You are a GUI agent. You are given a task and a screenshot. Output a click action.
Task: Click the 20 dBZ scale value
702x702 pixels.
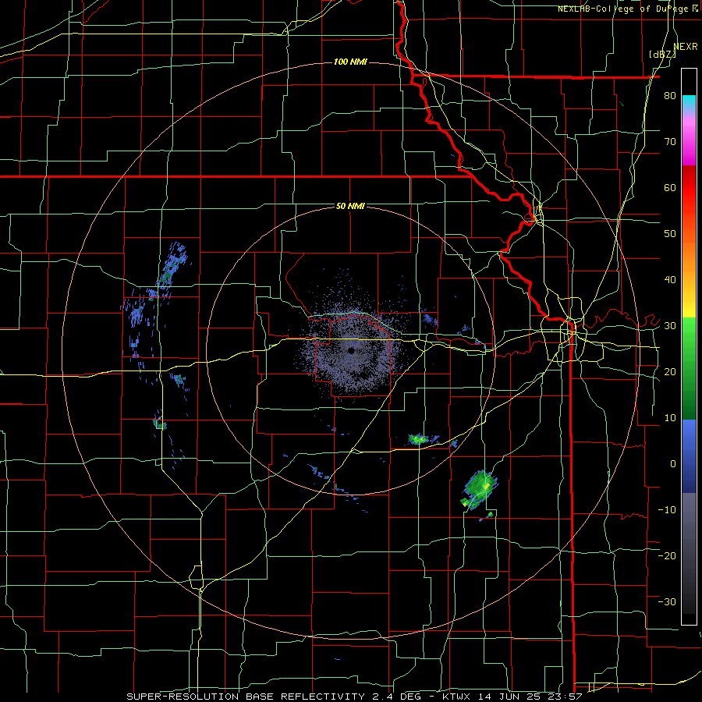670,371
